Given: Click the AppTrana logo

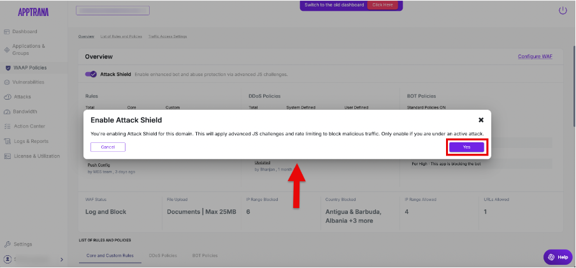Looking at the screenshot, I should click(33, 12).
